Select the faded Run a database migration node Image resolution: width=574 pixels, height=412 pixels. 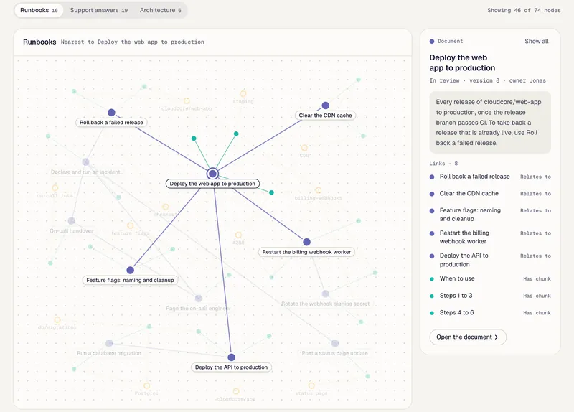pyautogui.click(x=109, y=343)
